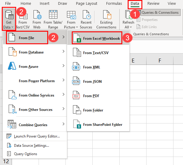
Task: Choose From Folder in the submenu
Action: point(98,110)
